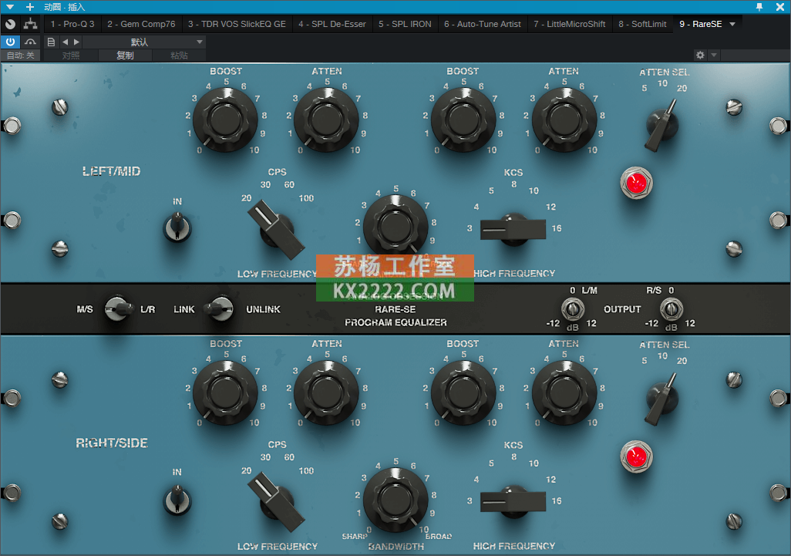Click the LEFT/MID low frequency BOOST knob

[x=225, y=120]
